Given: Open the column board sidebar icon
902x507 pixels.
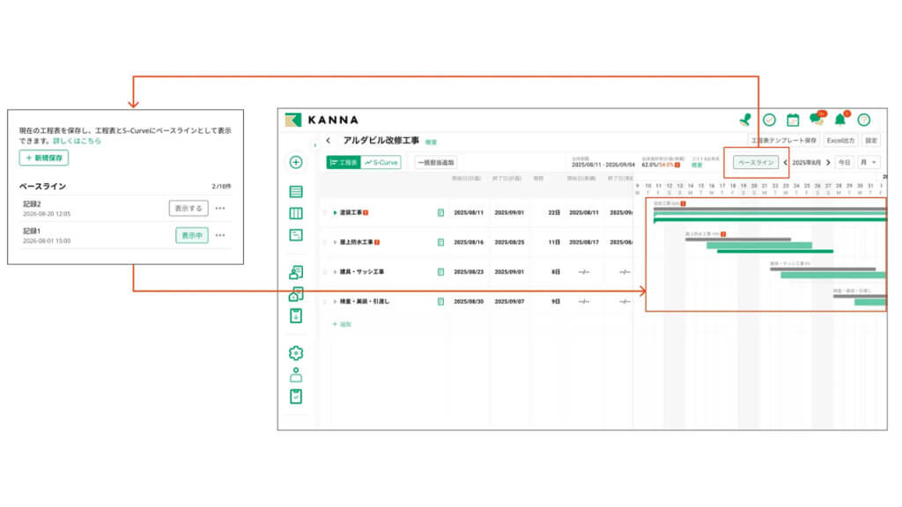Looking at the screenshot, I should 296,213.
